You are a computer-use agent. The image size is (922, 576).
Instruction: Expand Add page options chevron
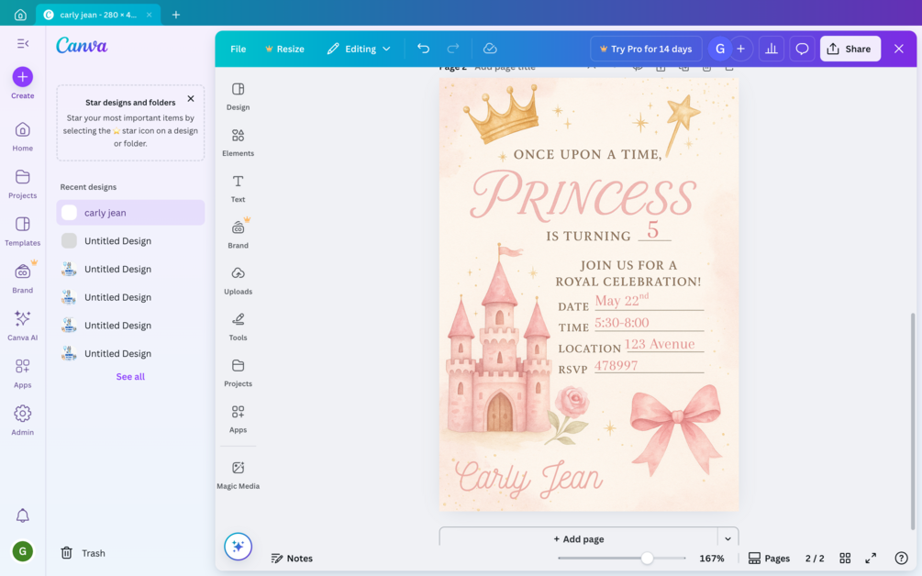728,538
